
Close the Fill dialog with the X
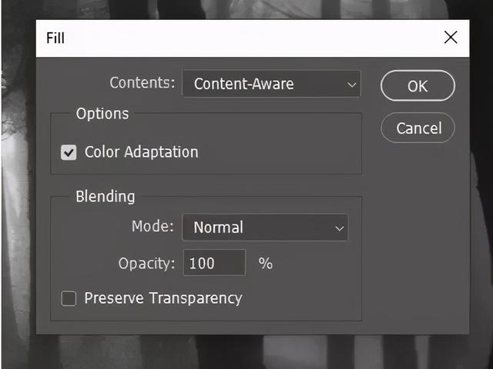(x=451, y=38)
